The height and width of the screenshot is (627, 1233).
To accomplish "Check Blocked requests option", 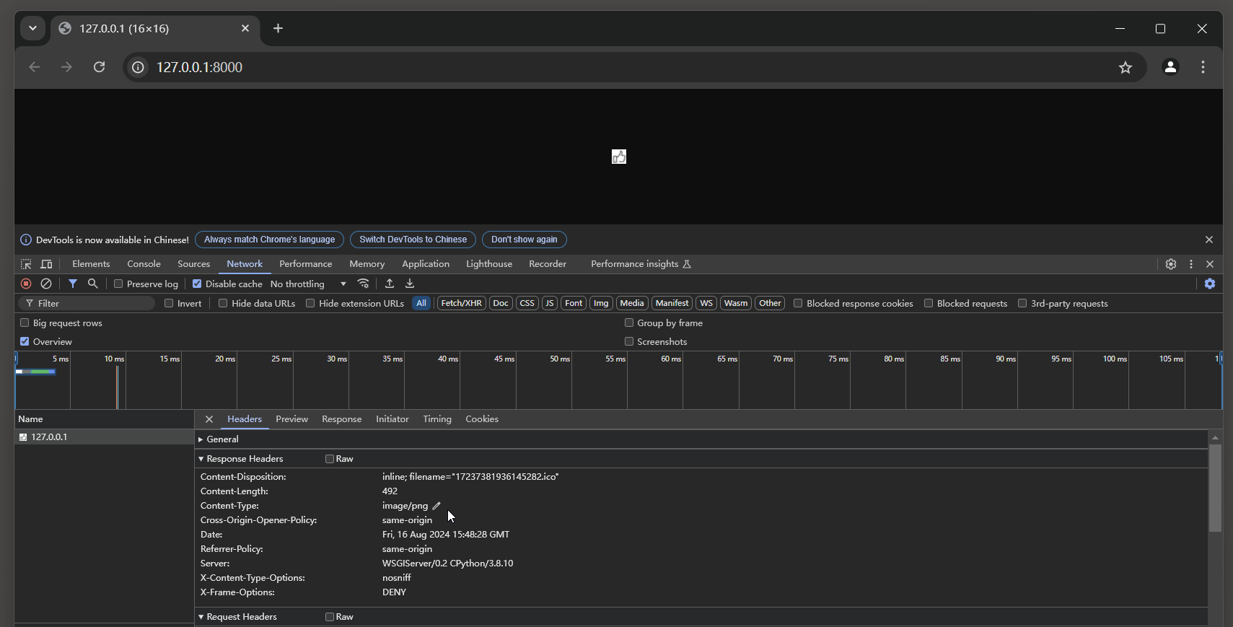I will (x=929, y=303).
